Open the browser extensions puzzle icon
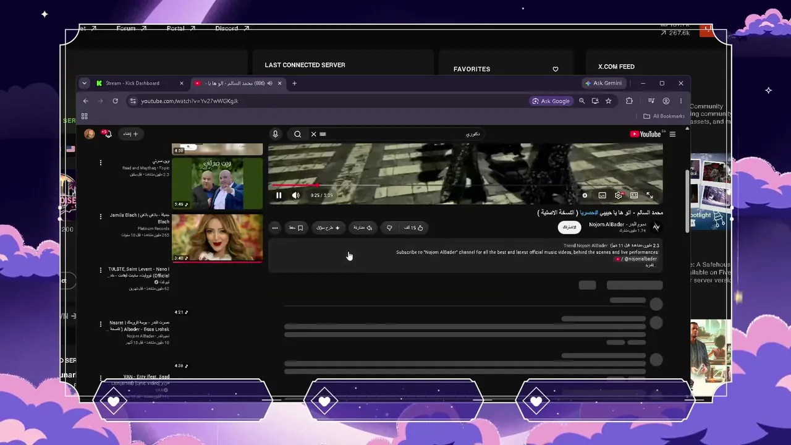 pyautogui.click(x=630, y=101)
